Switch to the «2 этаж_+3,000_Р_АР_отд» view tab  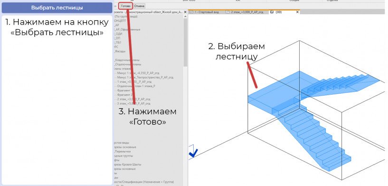point(247,12)
